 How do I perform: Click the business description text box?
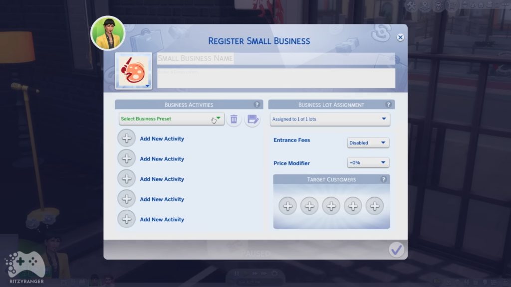276,78
